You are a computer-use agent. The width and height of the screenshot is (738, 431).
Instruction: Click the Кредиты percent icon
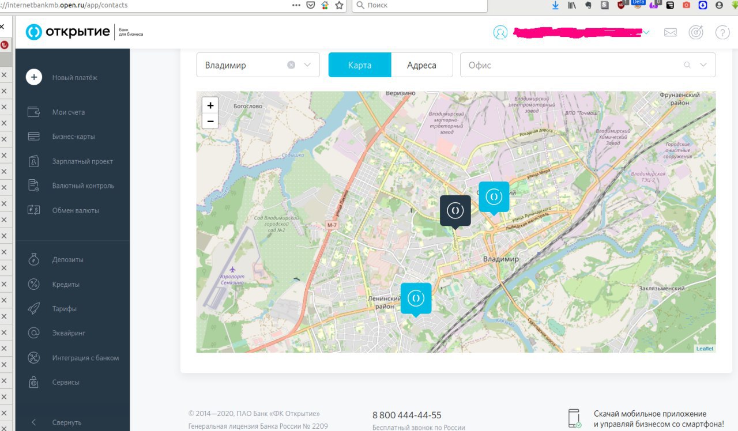[x=34, y=284]
